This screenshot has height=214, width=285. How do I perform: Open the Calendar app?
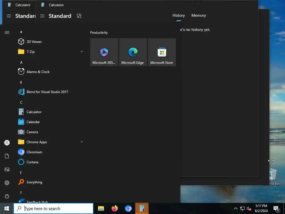click(x=51, y=122)
